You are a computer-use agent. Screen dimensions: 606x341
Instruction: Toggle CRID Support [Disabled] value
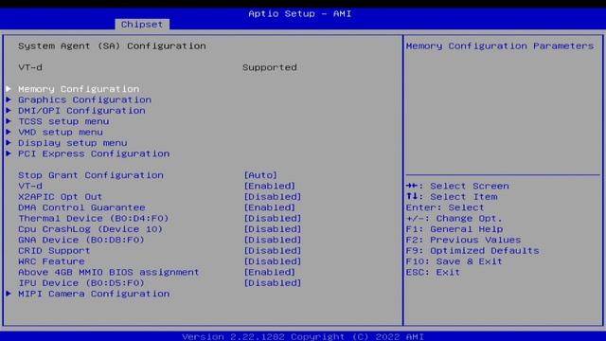click(273, 251)
